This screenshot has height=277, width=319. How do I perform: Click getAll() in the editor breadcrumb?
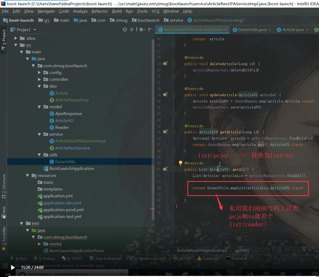pyautogui.click(x=242, y=250)
